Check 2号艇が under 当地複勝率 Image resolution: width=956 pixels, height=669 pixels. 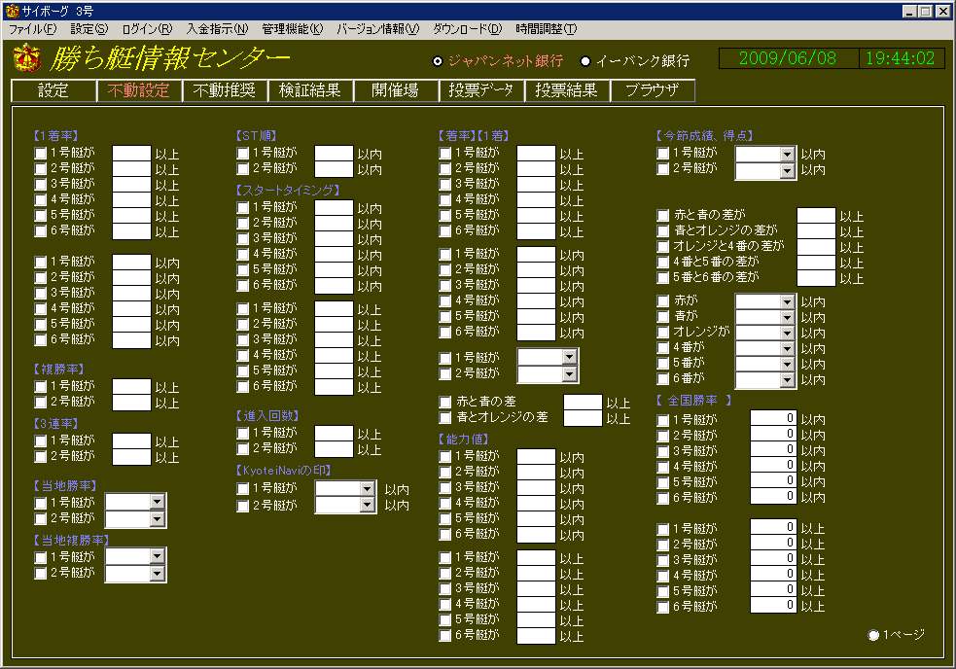(41, 574)
